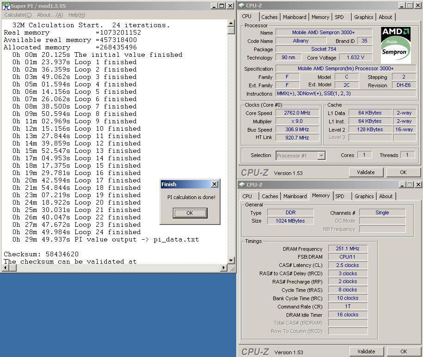Click the 'PI value output -> pi_data.txt' line
Image resolution: width=423 pixels, height=357 pixels.
(106, 240)
